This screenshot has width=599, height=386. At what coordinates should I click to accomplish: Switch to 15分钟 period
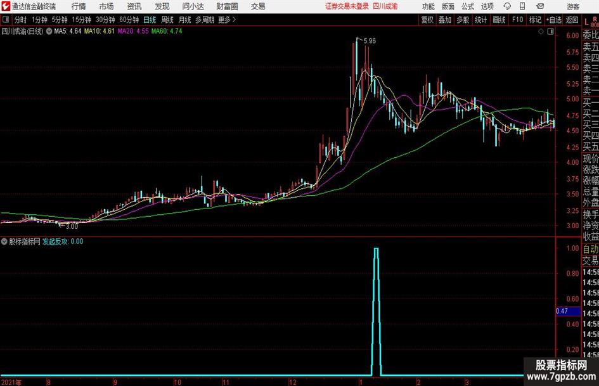point(81,20)
